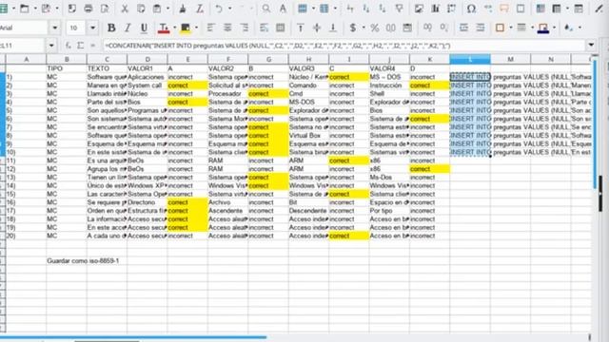
Task: Open Freeze Rows and Columns dropdown arrow
Action: tap(567, 9)
